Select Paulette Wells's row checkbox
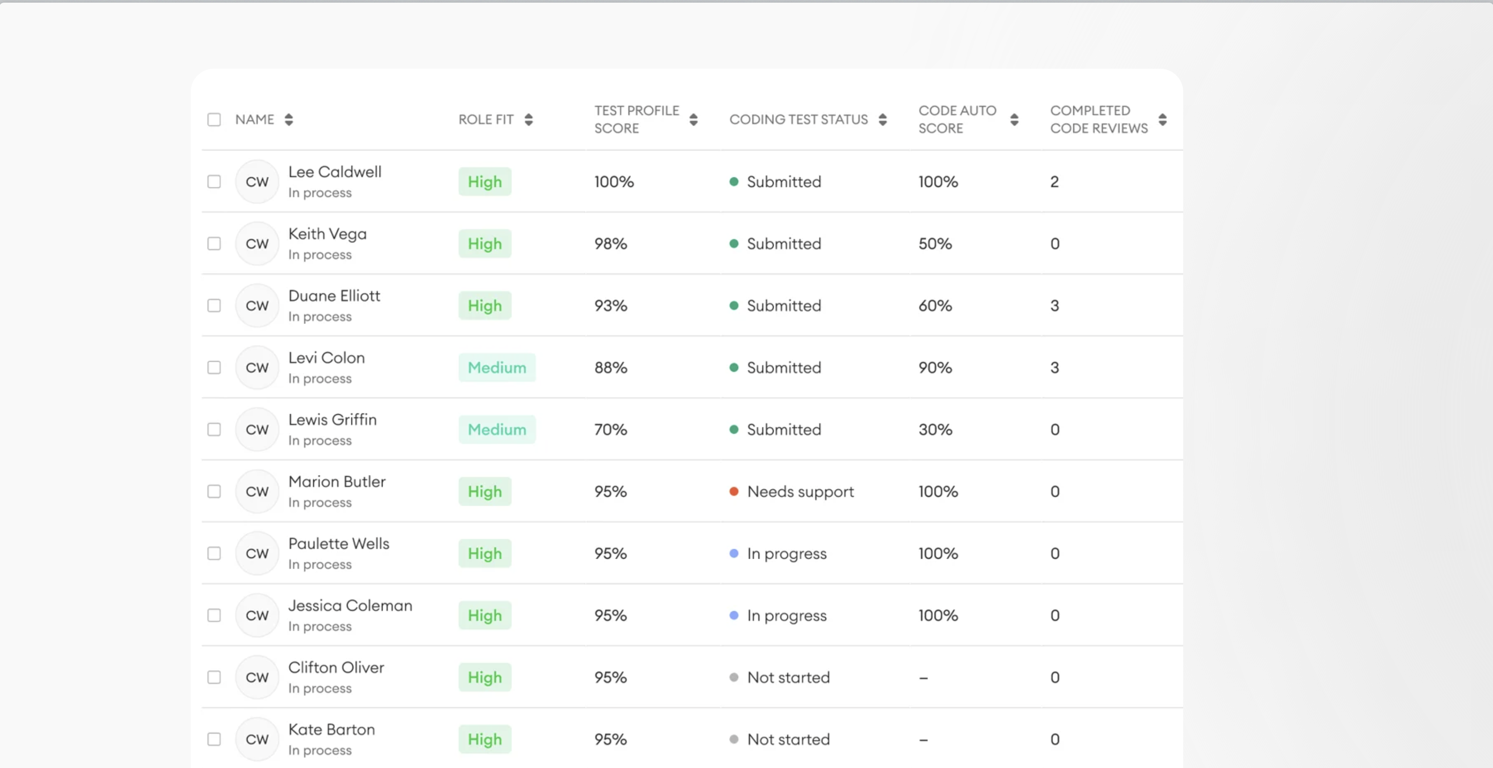Screen dimensions: 1493x768 tap(214, 553)
